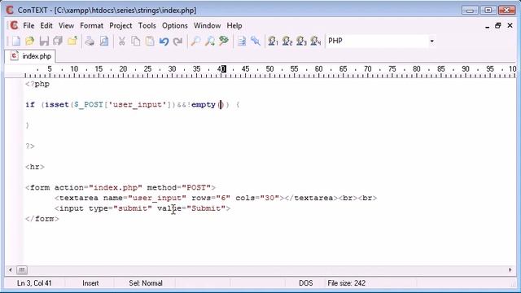Click the '<hr>' tag line
This screenshot has height=293, width=521.
35,167
